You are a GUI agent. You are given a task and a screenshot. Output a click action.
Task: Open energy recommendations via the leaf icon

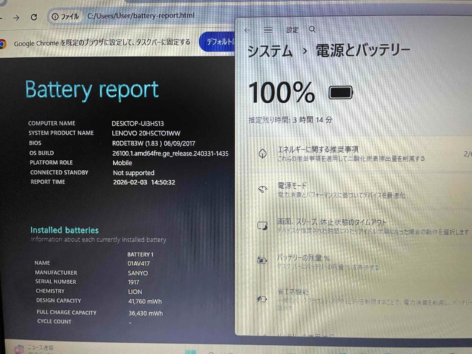click(x=262, y=153)
